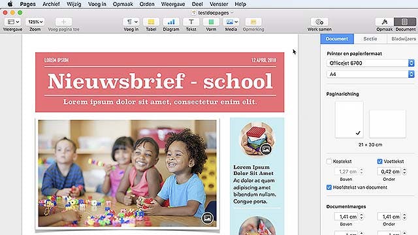Select the children classroom photo

127,173
